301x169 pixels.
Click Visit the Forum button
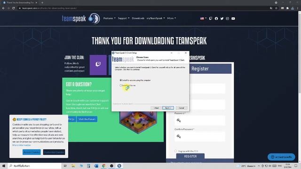click(87, 119)
